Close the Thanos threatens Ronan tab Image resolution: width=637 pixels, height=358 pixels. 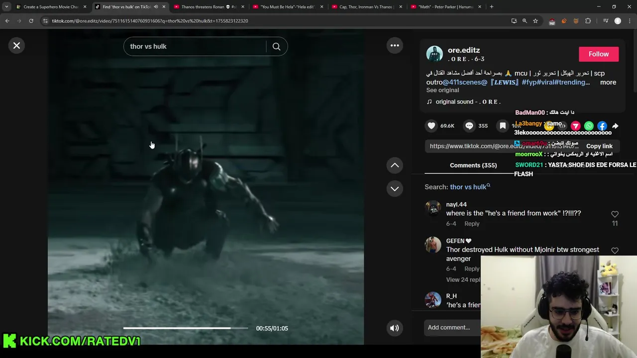[x=243, y=7]
